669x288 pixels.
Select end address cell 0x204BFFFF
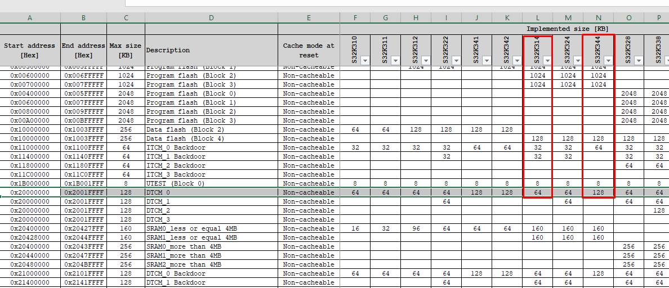click(83, 264)
